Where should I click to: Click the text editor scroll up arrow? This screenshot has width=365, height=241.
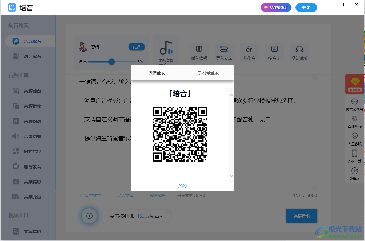315,78
